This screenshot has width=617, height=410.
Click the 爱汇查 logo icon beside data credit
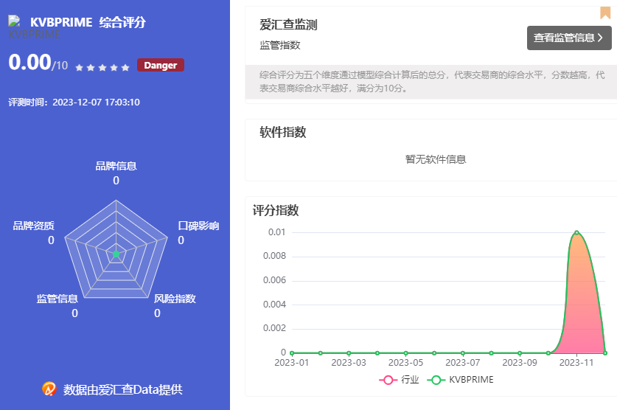coord(49,389)
